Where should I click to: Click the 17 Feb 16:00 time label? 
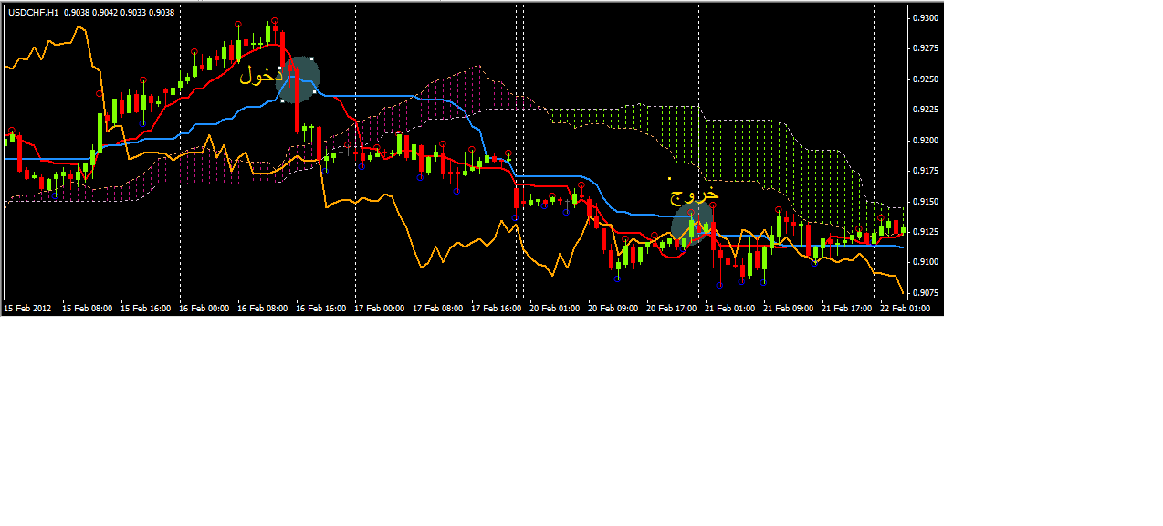pos(497,309)
